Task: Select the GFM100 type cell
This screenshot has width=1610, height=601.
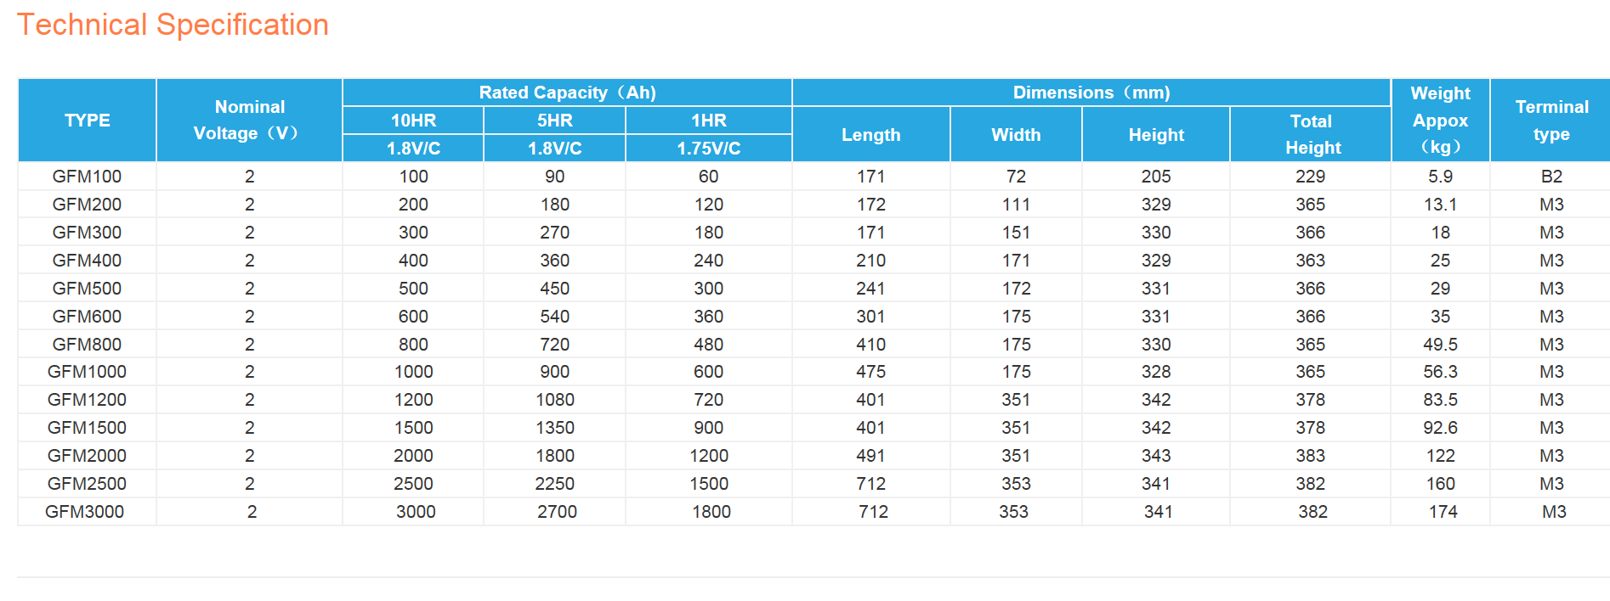Action: point(87,177)
